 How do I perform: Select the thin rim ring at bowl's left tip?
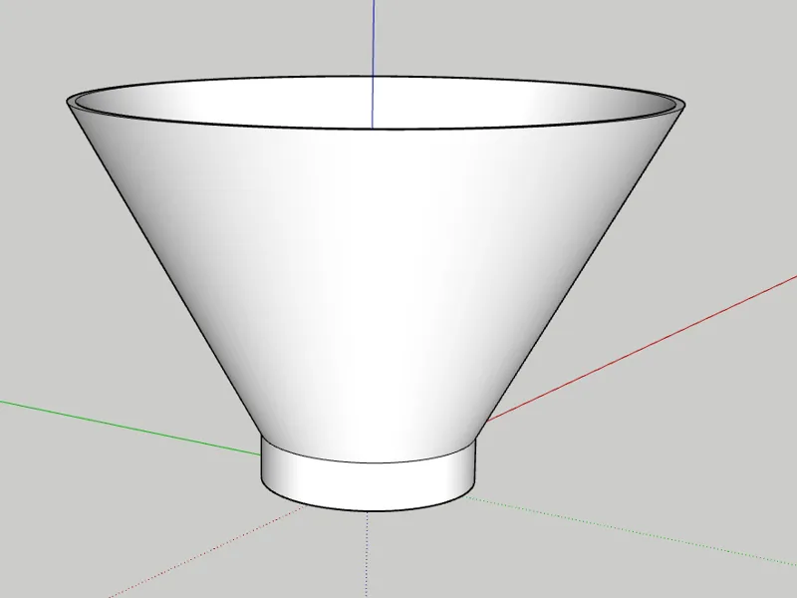[71, 103]
